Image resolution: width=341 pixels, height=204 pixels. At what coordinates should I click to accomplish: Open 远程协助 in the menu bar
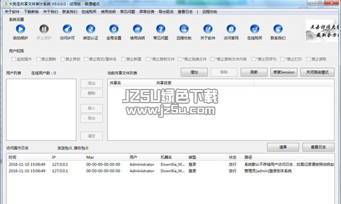click(210, 12)
